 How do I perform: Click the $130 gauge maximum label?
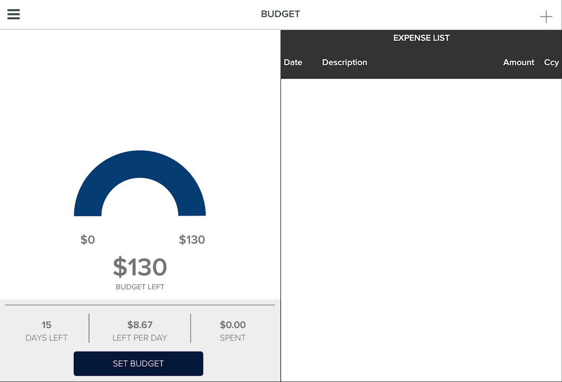pyautogui.click(x=192, y=240)
